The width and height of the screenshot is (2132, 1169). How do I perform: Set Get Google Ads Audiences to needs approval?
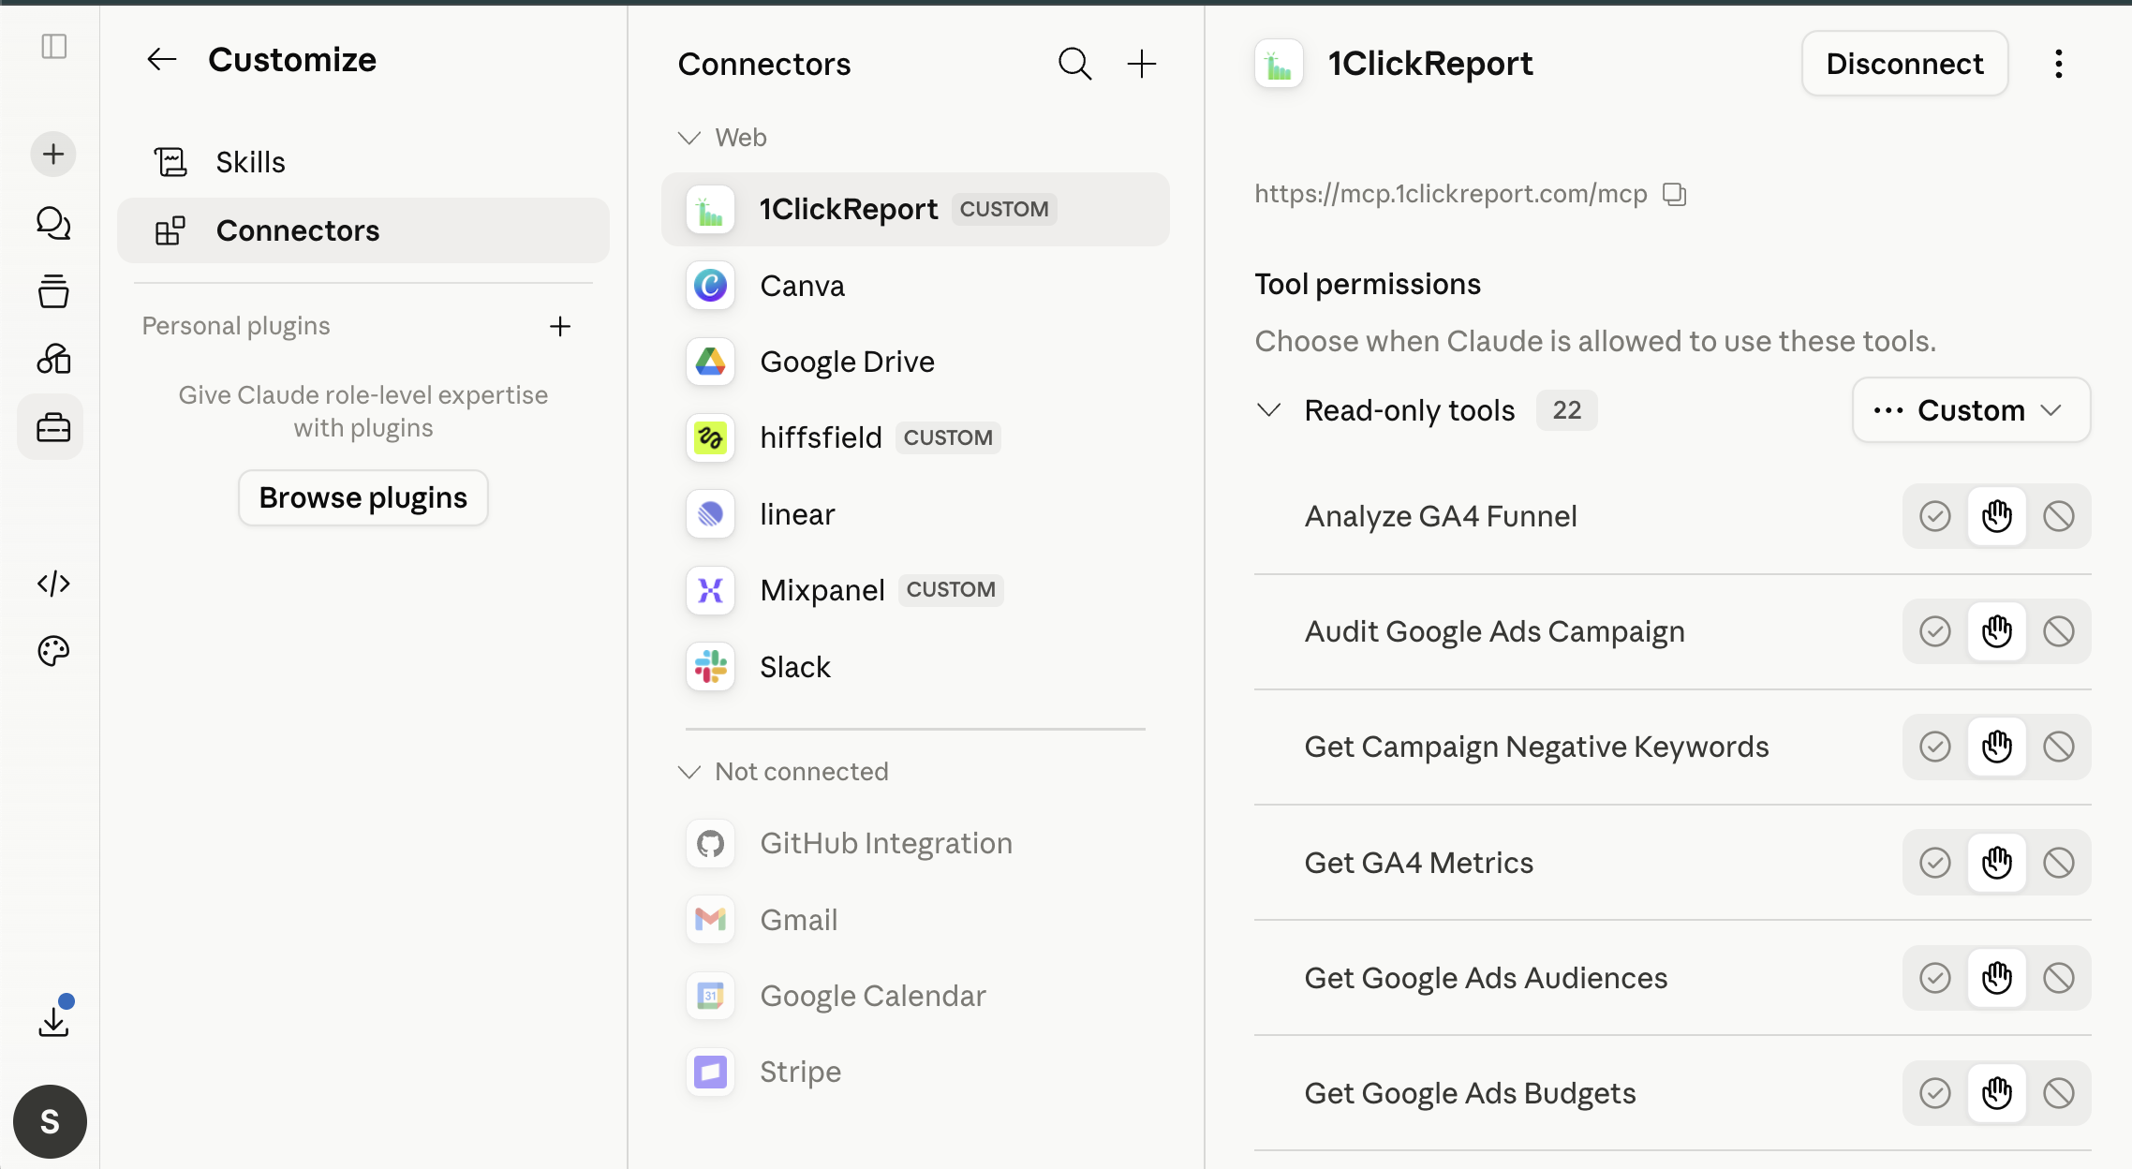[1996, 978]
